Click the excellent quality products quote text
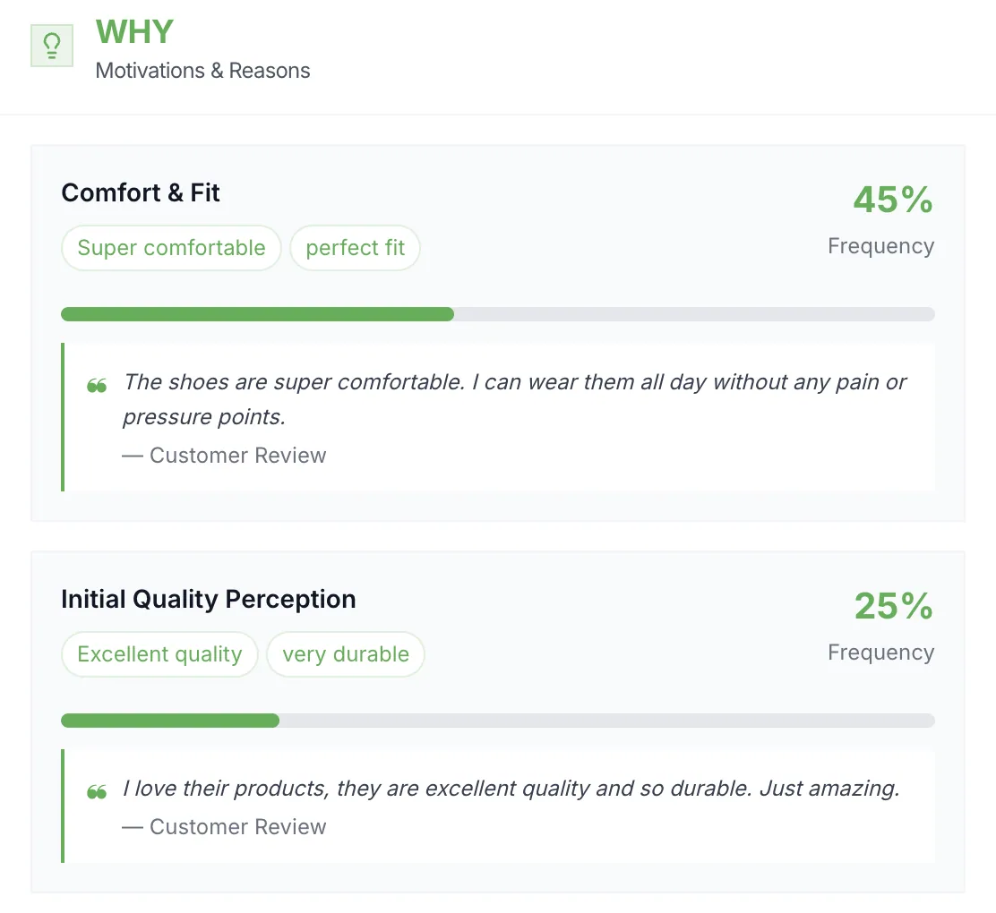Screen dimensions: 996x913 [511, 789]
